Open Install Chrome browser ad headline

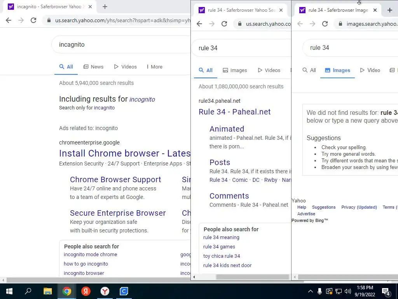click(125, 153)
